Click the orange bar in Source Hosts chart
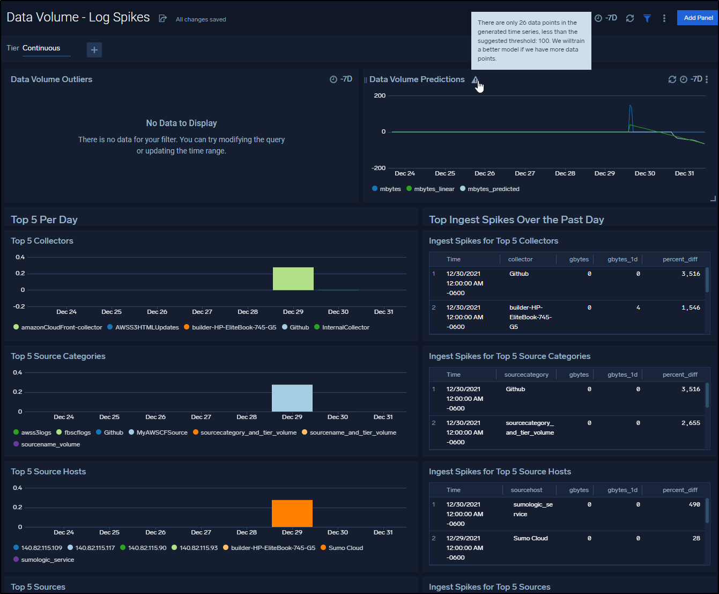Screen dimensions: 719x594 [x=292, y=514]
